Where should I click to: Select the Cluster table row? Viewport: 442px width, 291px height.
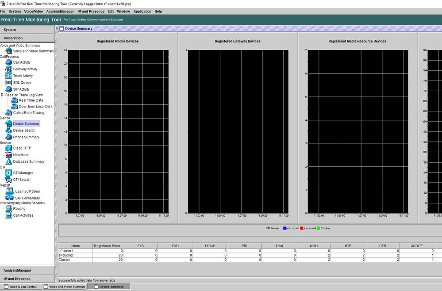pos(250,260)
